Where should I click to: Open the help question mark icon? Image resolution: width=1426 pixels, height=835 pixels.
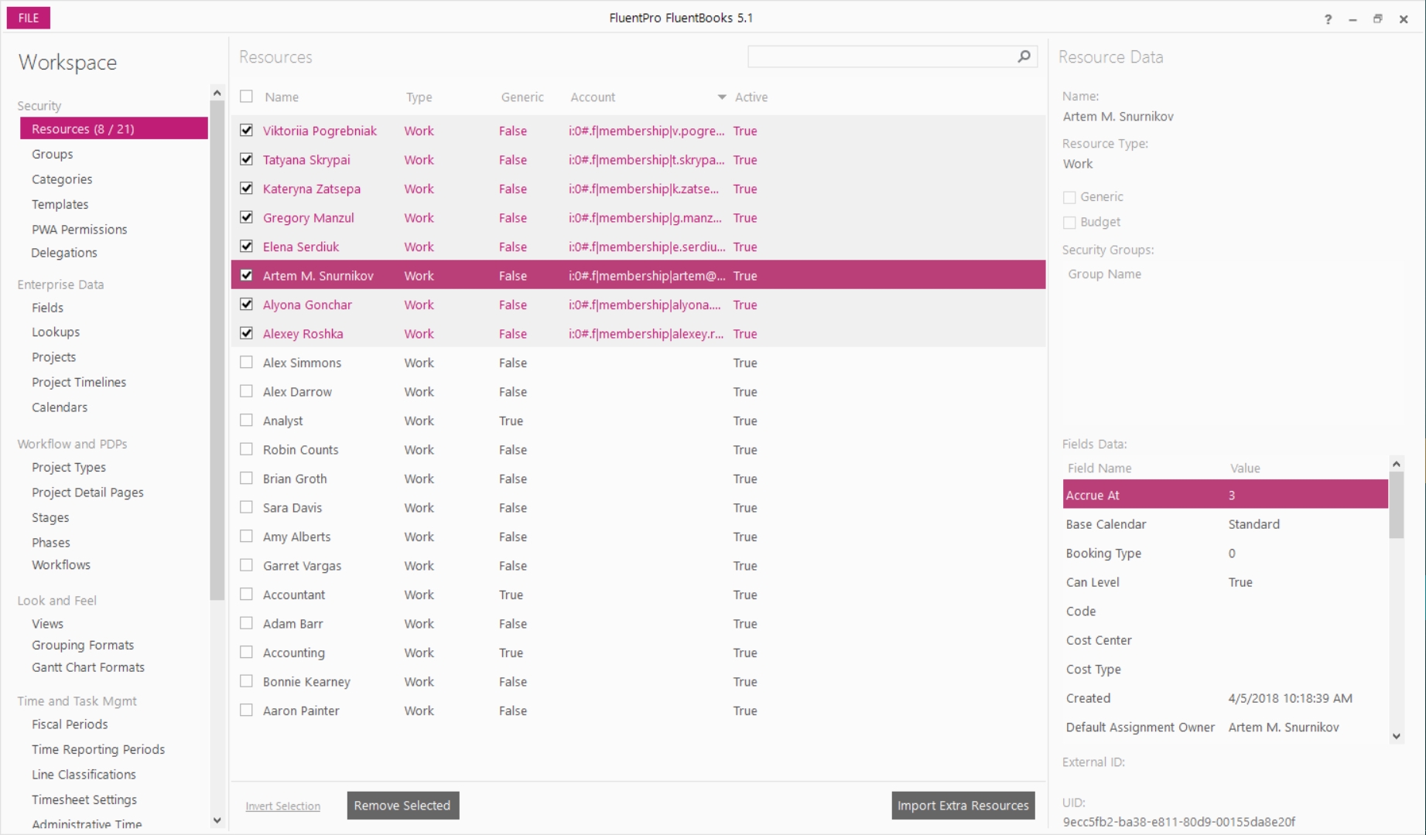1328,19
